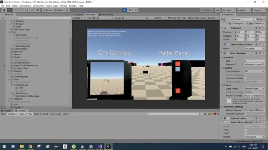Viewport: 268px width, 150px height.
Task: Toggle Mute Audio
Action: [x=193, y=18]
